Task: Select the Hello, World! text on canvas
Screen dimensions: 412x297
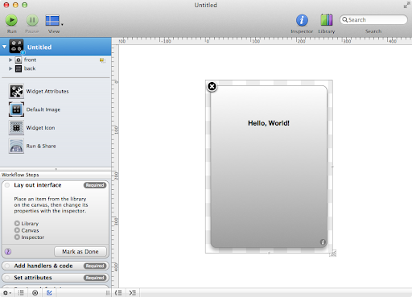Action: (x=269, y=123)
